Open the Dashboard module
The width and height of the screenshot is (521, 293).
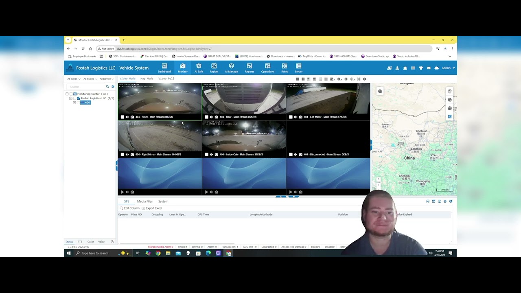[164, 68]
